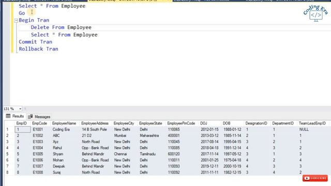Click the DesignationID column header

(x=257, y=123)
